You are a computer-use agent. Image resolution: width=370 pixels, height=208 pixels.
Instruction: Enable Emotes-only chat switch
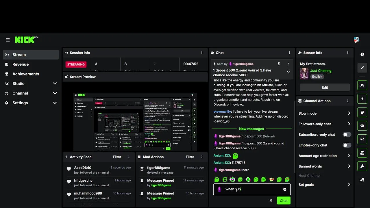click(347, 145)
